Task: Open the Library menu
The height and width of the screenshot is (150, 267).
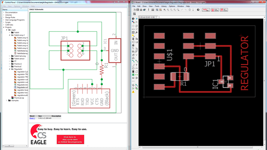Action: 164,6
